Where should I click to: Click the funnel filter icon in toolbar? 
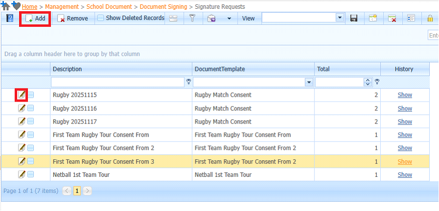[192, 18]
